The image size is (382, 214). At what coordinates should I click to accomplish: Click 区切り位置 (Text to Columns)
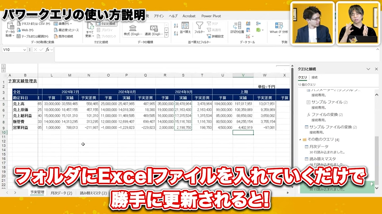pos(237,28)
